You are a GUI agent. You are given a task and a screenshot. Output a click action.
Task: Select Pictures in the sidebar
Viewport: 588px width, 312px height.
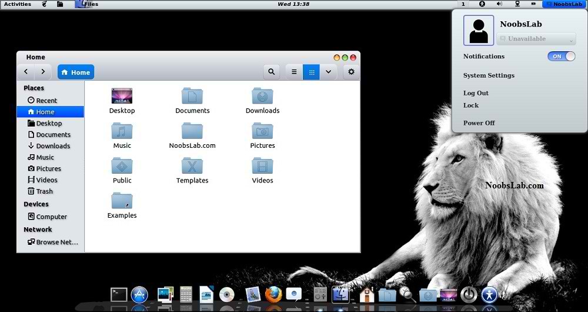[50, 168]
